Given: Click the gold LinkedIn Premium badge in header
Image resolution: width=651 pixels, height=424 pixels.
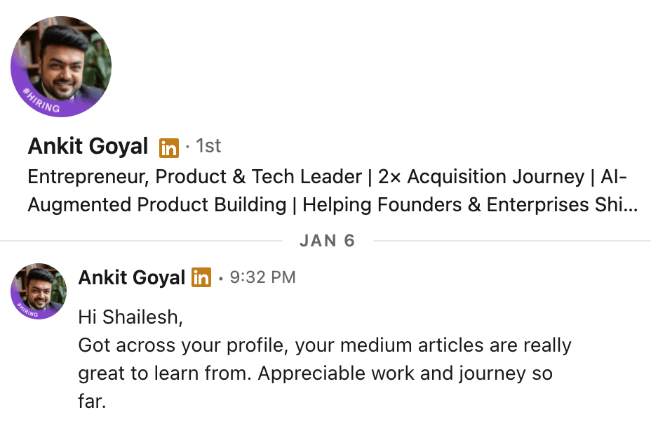Looking at the screenshot, I should tap(169, 148).
